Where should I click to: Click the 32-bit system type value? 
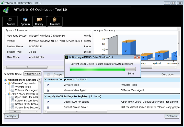pyautogui.click(x=32, y=52)
